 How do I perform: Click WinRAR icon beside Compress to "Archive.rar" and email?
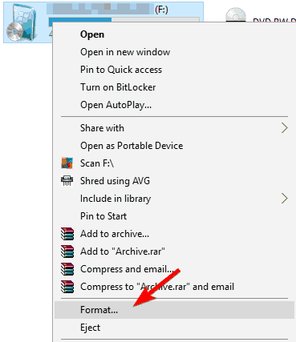tap(67, 287)
